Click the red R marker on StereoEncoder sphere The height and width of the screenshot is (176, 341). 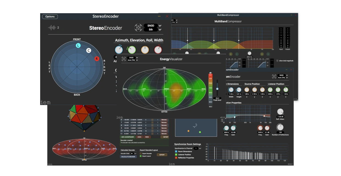97,59
